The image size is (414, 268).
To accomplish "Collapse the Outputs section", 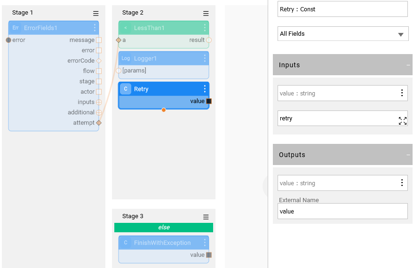I will (x=408, y=155).
